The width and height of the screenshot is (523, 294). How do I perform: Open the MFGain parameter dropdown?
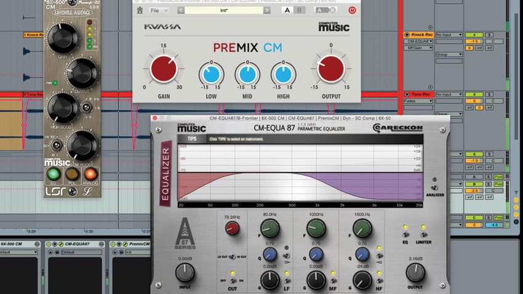click(x=418, y=48)
